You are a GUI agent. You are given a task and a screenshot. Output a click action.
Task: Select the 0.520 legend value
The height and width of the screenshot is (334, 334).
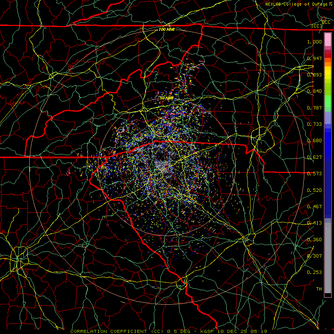coord(314,190)
